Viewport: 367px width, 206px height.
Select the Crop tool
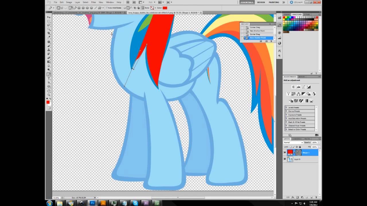(x=49, y=33)
